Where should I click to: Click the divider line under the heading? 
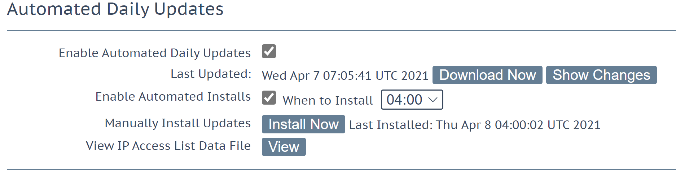[341, 31]
